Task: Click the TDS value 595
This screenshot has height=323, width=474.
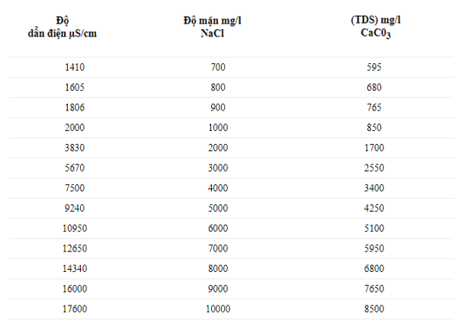Action: [x=373, y=67]
